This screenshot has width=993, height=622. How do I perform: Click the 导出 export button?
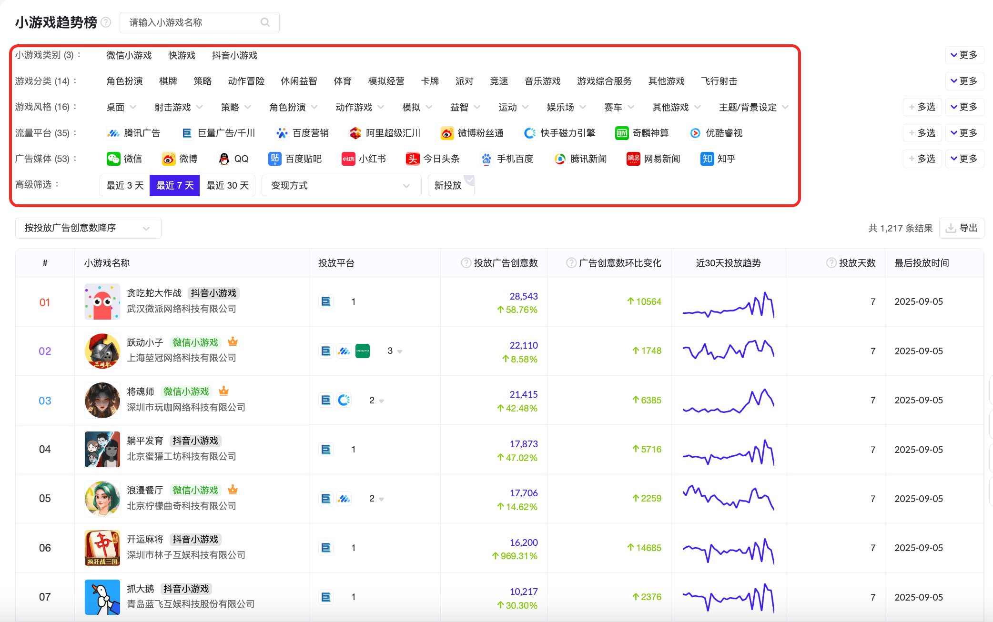[962, 228]
